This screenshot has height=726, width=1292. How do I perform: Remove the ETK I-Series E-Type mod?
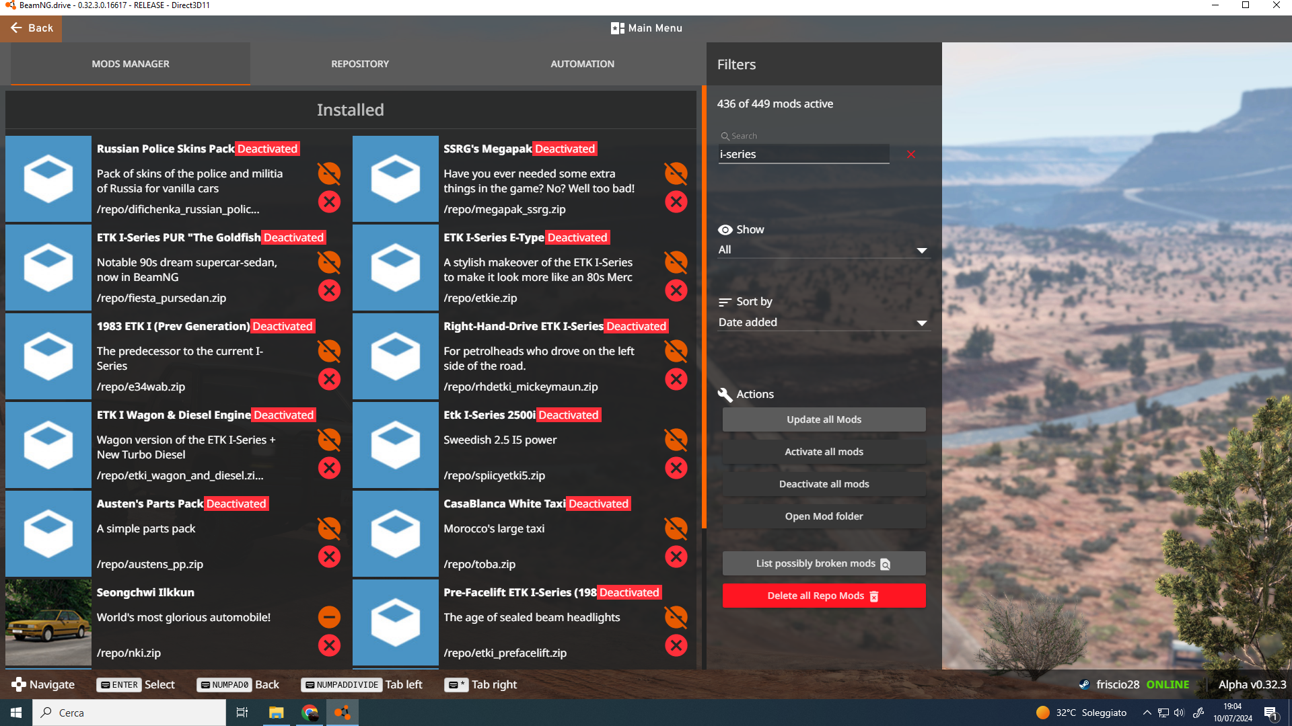point(676,290)
